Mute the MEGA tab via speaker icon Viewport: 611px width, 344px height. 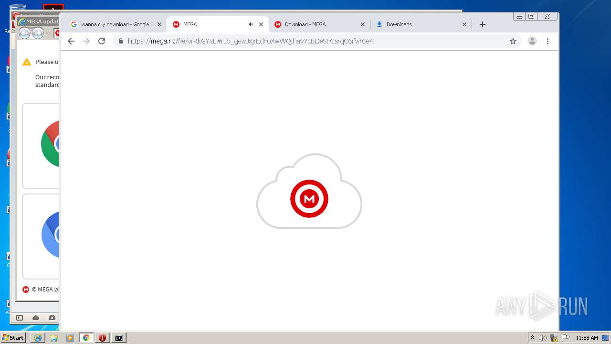click(x=251, y=24)
